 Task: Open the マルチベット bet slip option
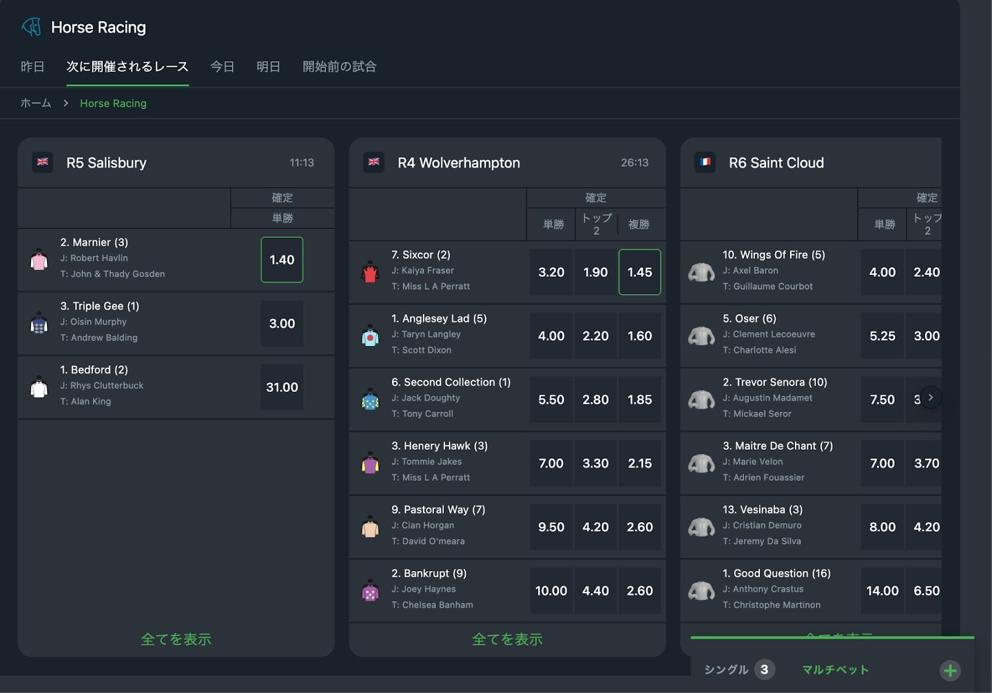click(835, 669)
